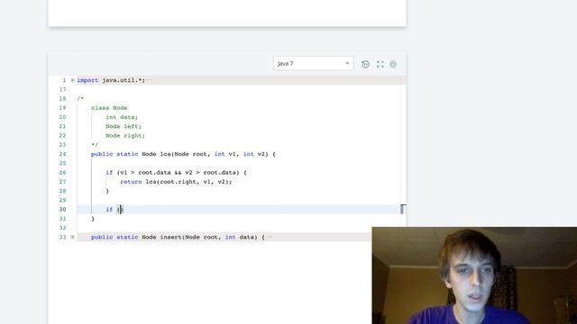This screenshot has width=577, height=324.
Task: Click the comment line 'class Node'
Action: tap(109, 108)
